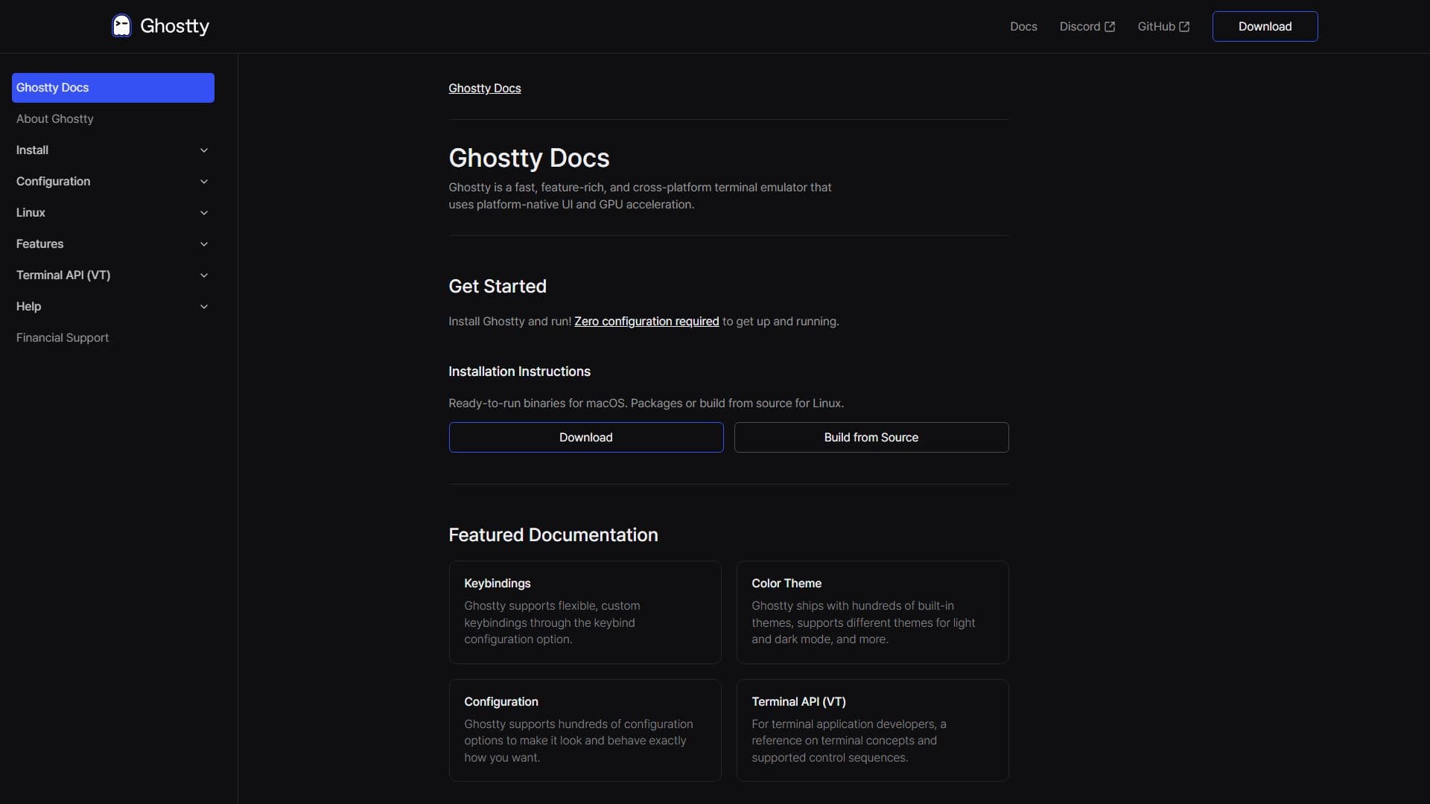Follow the Zero configuration required link

coord(646,322)
